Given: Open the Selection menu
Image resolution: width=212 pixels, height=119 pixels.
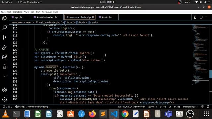Looking at the screenshot, I should pyautogui.click(x=17, y=12).
